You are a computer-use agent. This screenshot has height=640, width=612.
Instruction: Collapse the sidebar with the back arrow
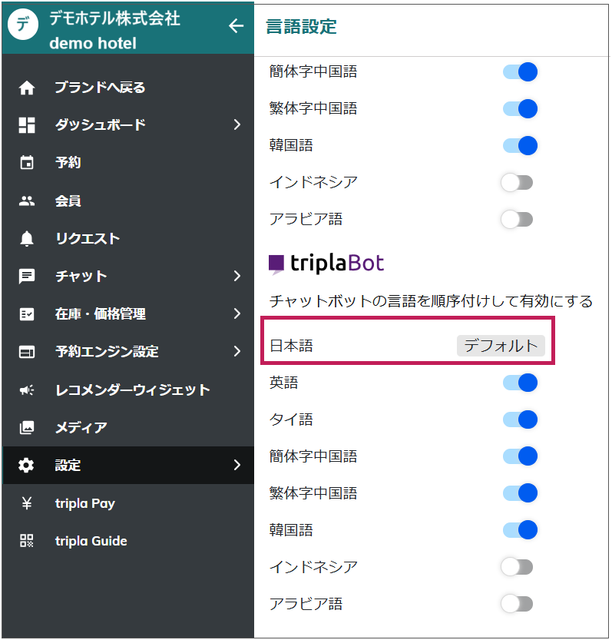tap(236, 26)
